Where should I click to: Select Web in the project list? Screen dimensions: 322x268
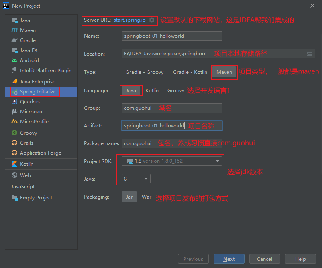click(x=41, y=175)
